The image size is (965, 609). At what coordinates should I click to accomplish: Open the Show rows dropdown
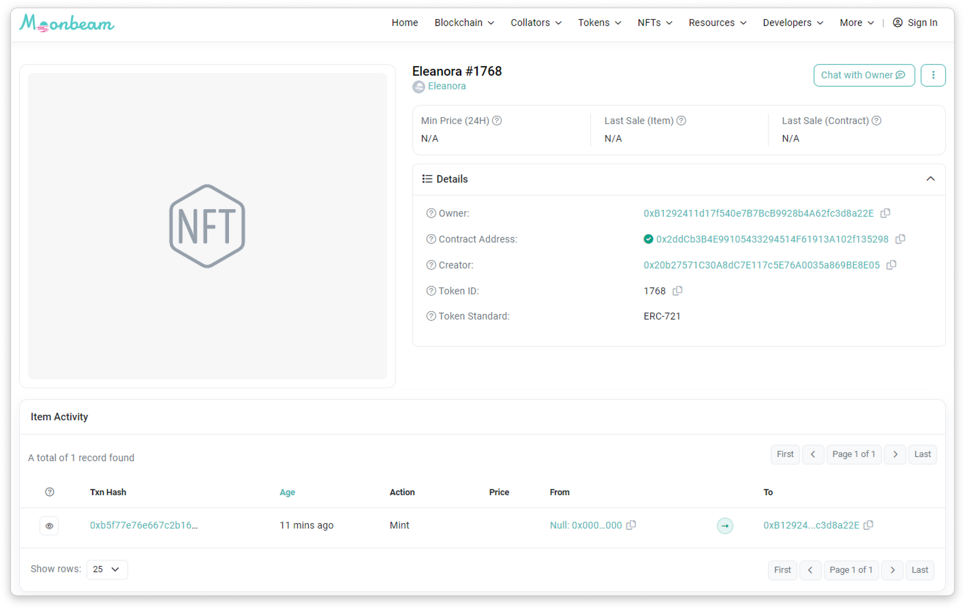[x=107, y=569]
